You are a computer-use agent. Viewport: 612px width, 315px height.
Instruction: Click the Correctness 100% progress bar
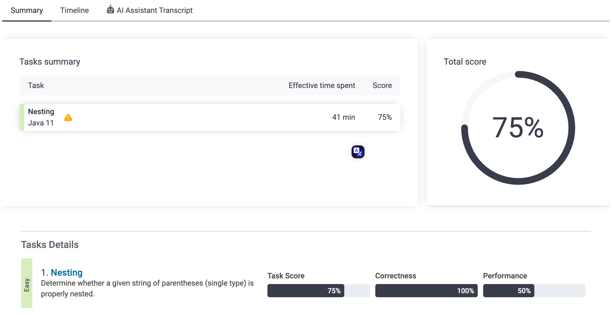[x=426, y=291]
